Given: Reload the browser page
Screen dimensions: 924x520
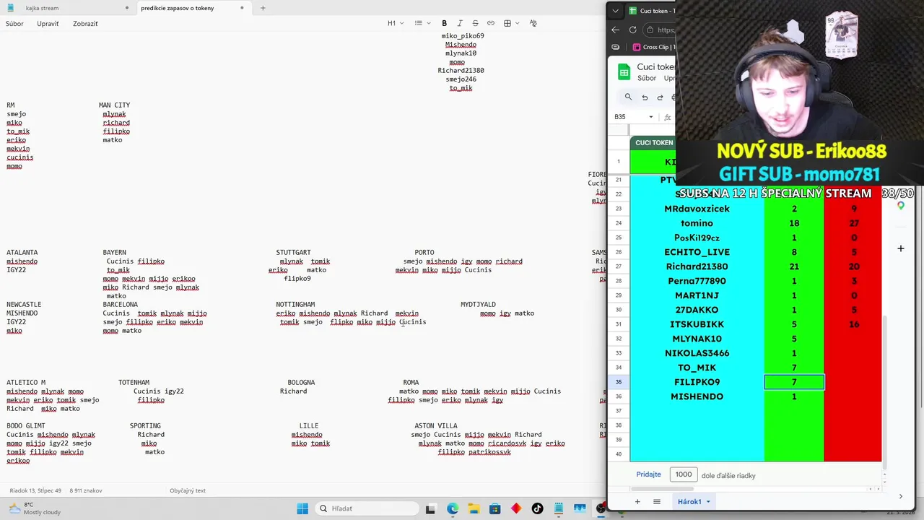Looking at the screenshot, I should (632, 30).
